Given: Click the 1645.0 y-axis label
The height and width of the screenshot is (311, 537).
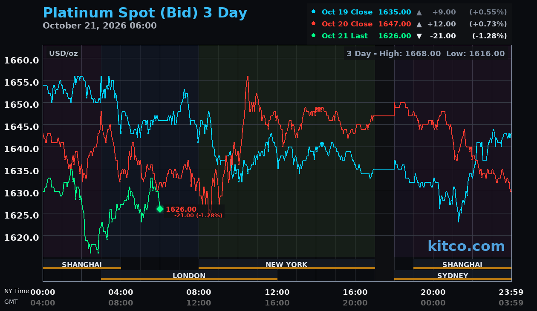Looking at the screenshot, I should [x=21, y=127].
